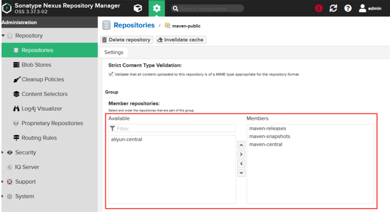The image size is (390, 212).
Task: Expand the System tree node
Action: 3,196
